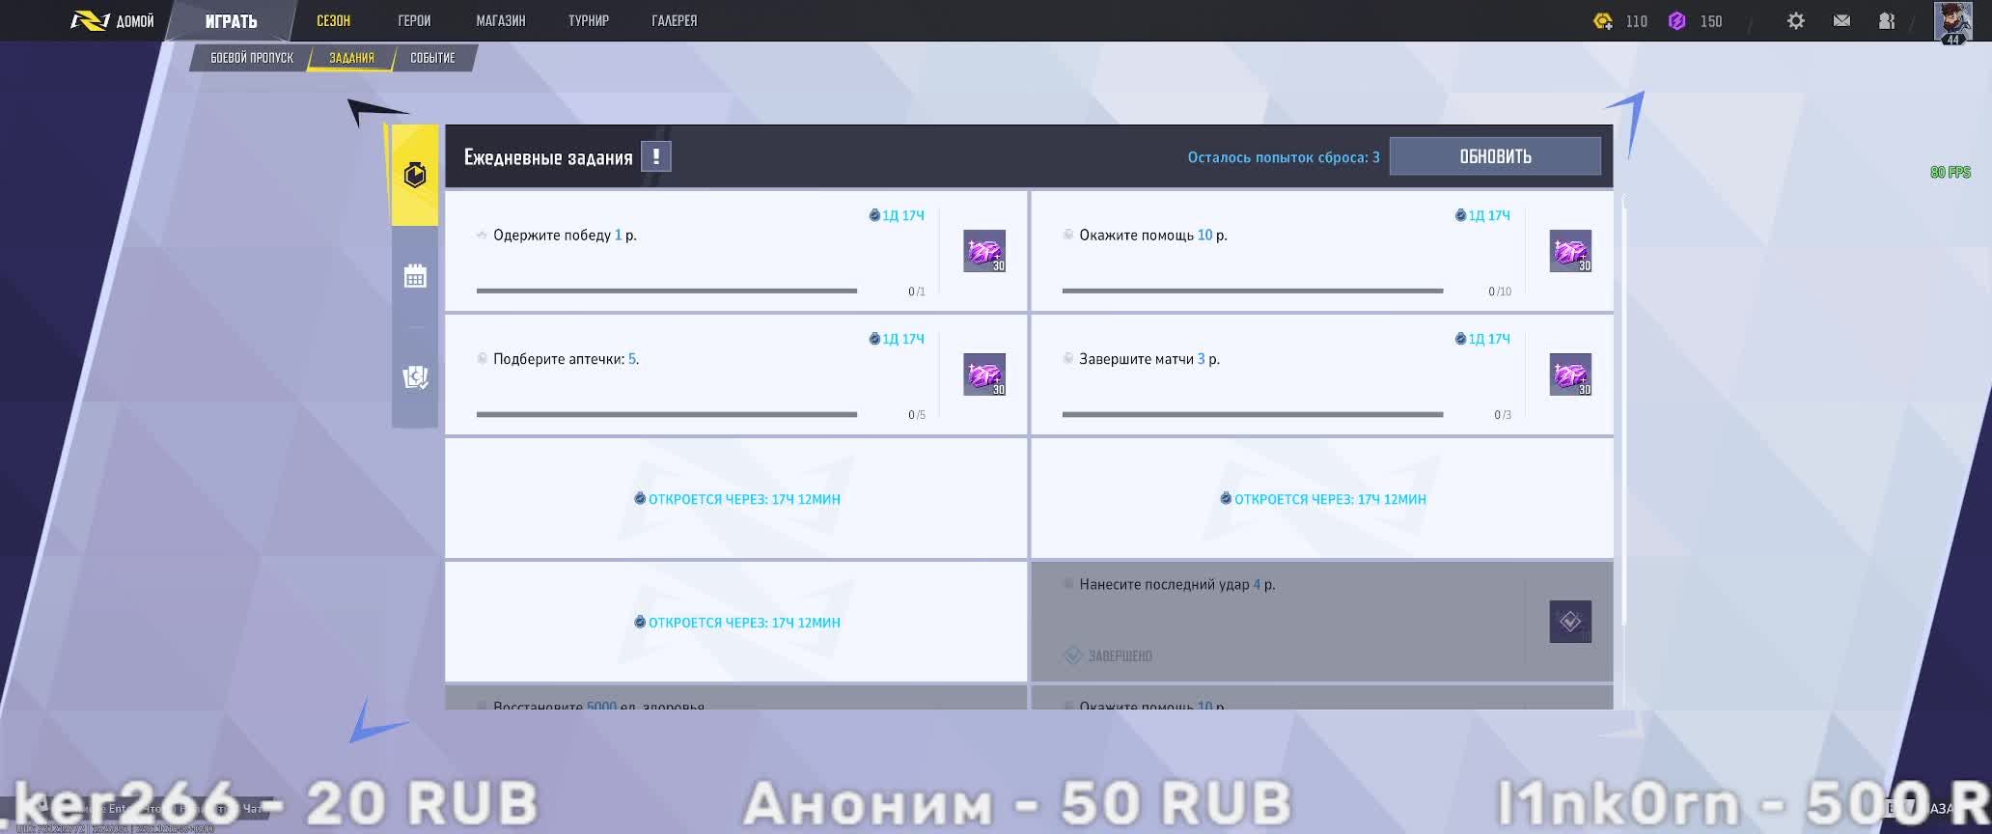
Task: Switch to the Играть tab
Action: (x=231, y=20)
